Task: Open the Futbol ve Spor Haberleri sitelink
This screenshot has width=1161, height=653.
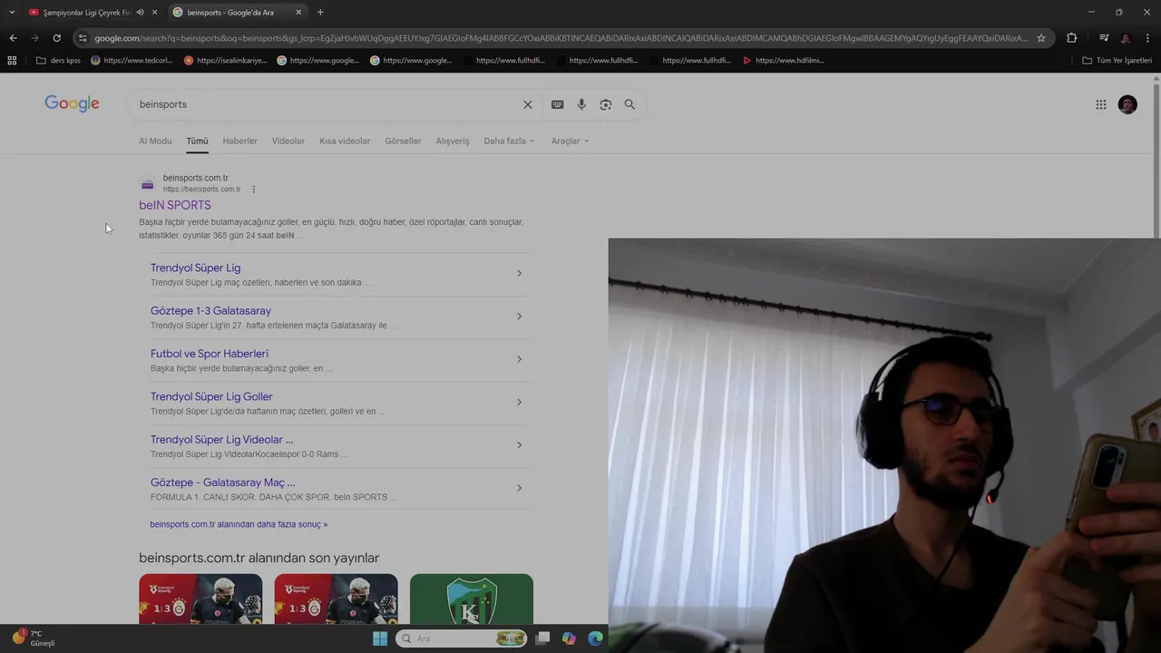Action: coord(210,354)
